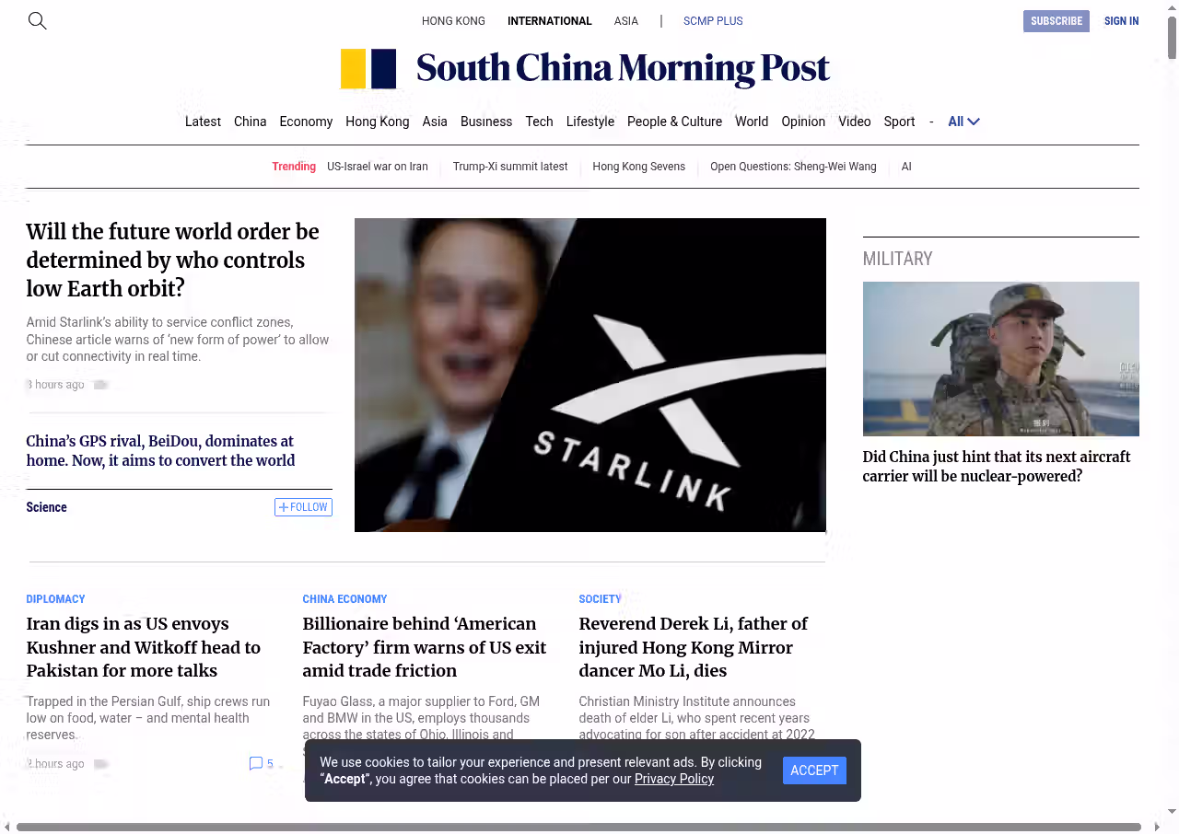
Task: Open the military soldier photo thumbnail
Action: point(1000,359)
